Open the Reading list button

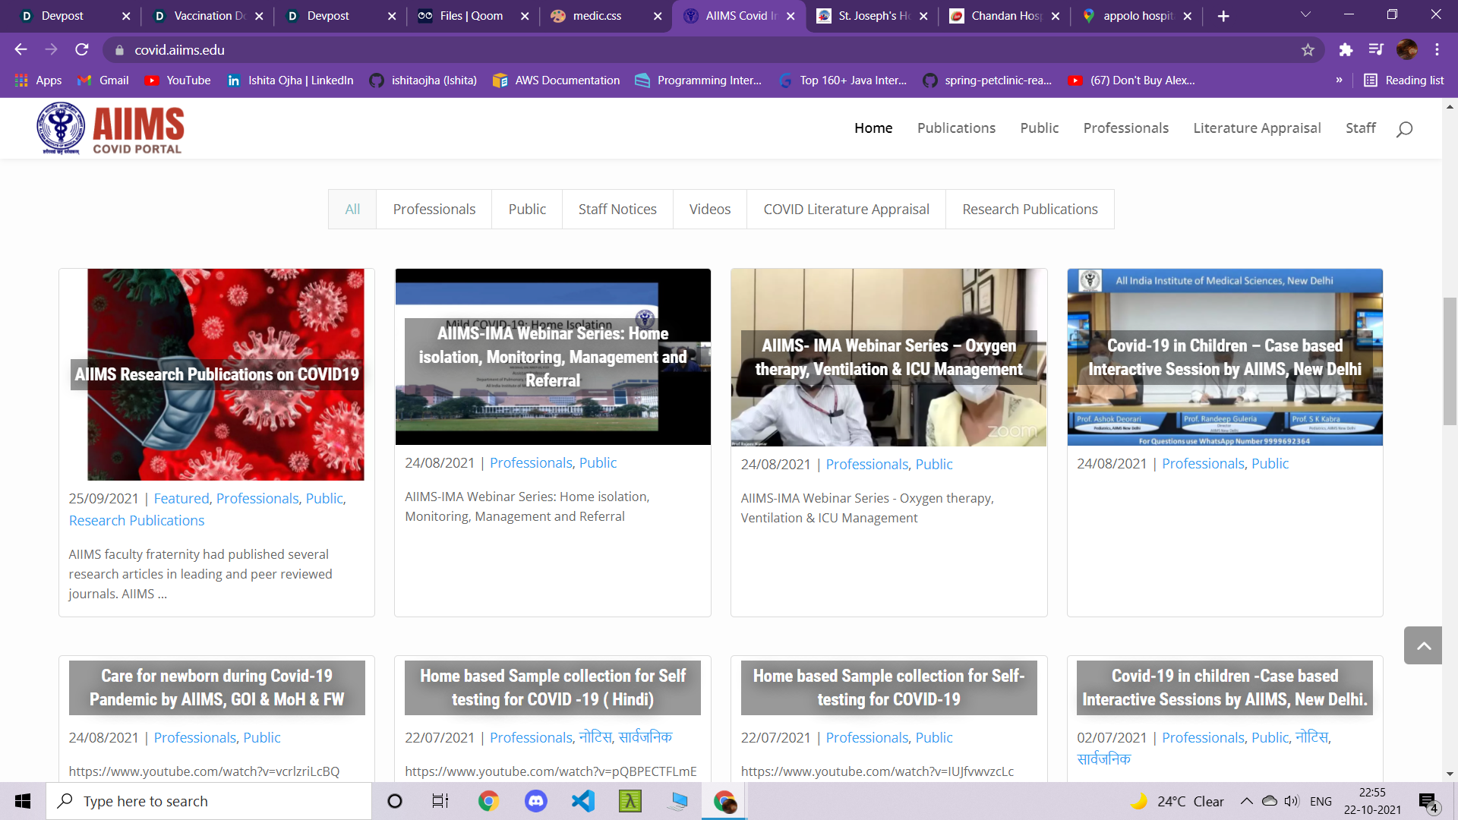[1404, 80]
